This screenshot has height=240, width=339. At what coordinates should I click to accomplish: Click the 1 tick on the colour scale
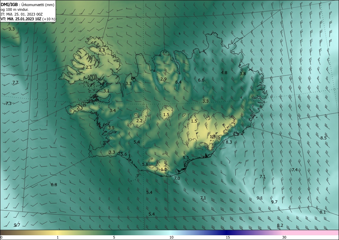pyautogui.click(x=58, y=238)
